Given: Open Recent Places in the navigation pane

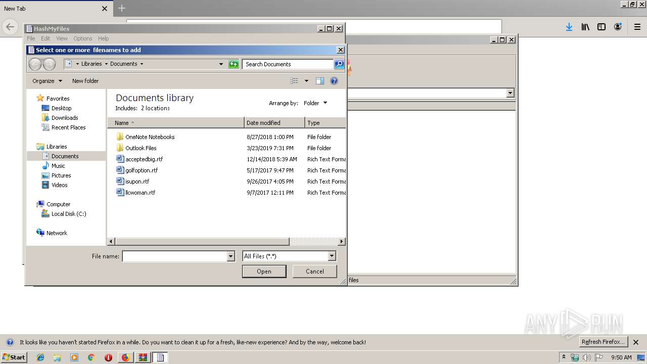Looking at the screenshot, I should tap(68, 127).
